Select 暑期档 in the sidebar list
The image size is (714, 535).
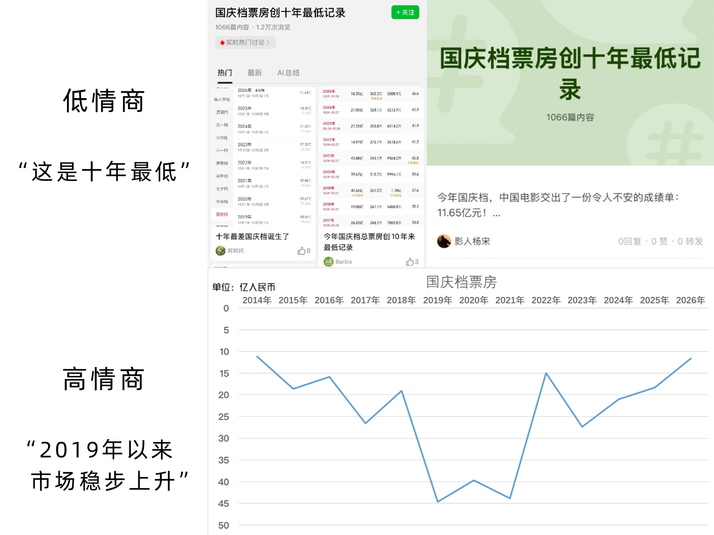(222, 163)
